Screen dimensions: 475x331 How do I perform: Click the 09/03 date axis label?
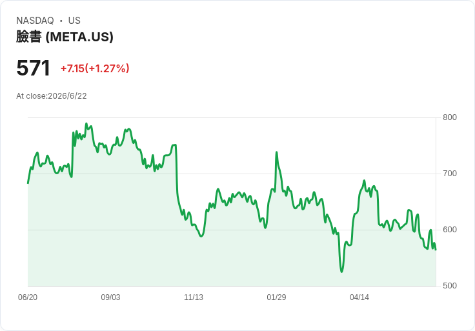(110, 297)
